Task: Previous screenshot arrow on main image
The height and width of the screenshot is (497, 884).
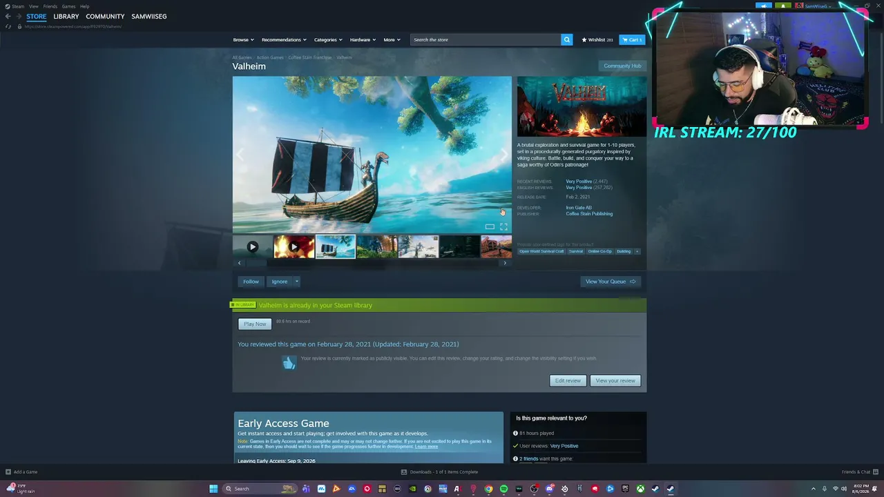Action: pos(240,155)
